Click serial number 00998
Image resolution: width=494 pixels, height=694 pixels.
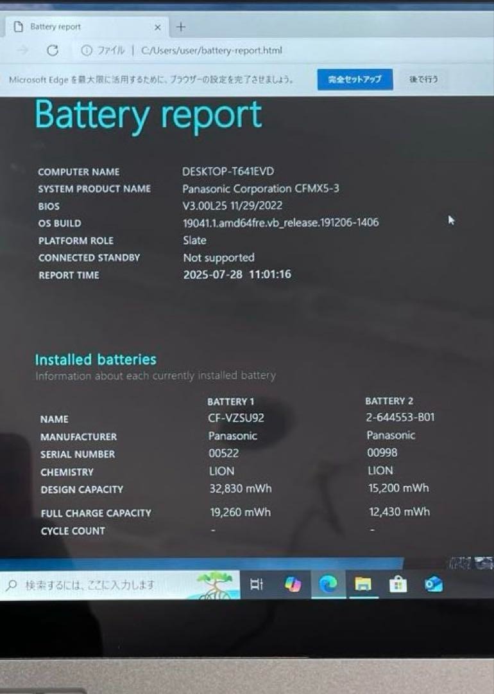click(x=382, y=453)
